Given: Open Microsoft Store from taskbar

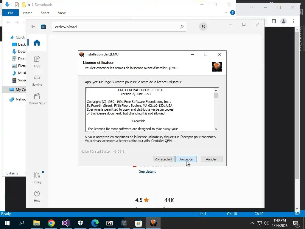Looking at the screenshot, I should [x=139, y=223].
